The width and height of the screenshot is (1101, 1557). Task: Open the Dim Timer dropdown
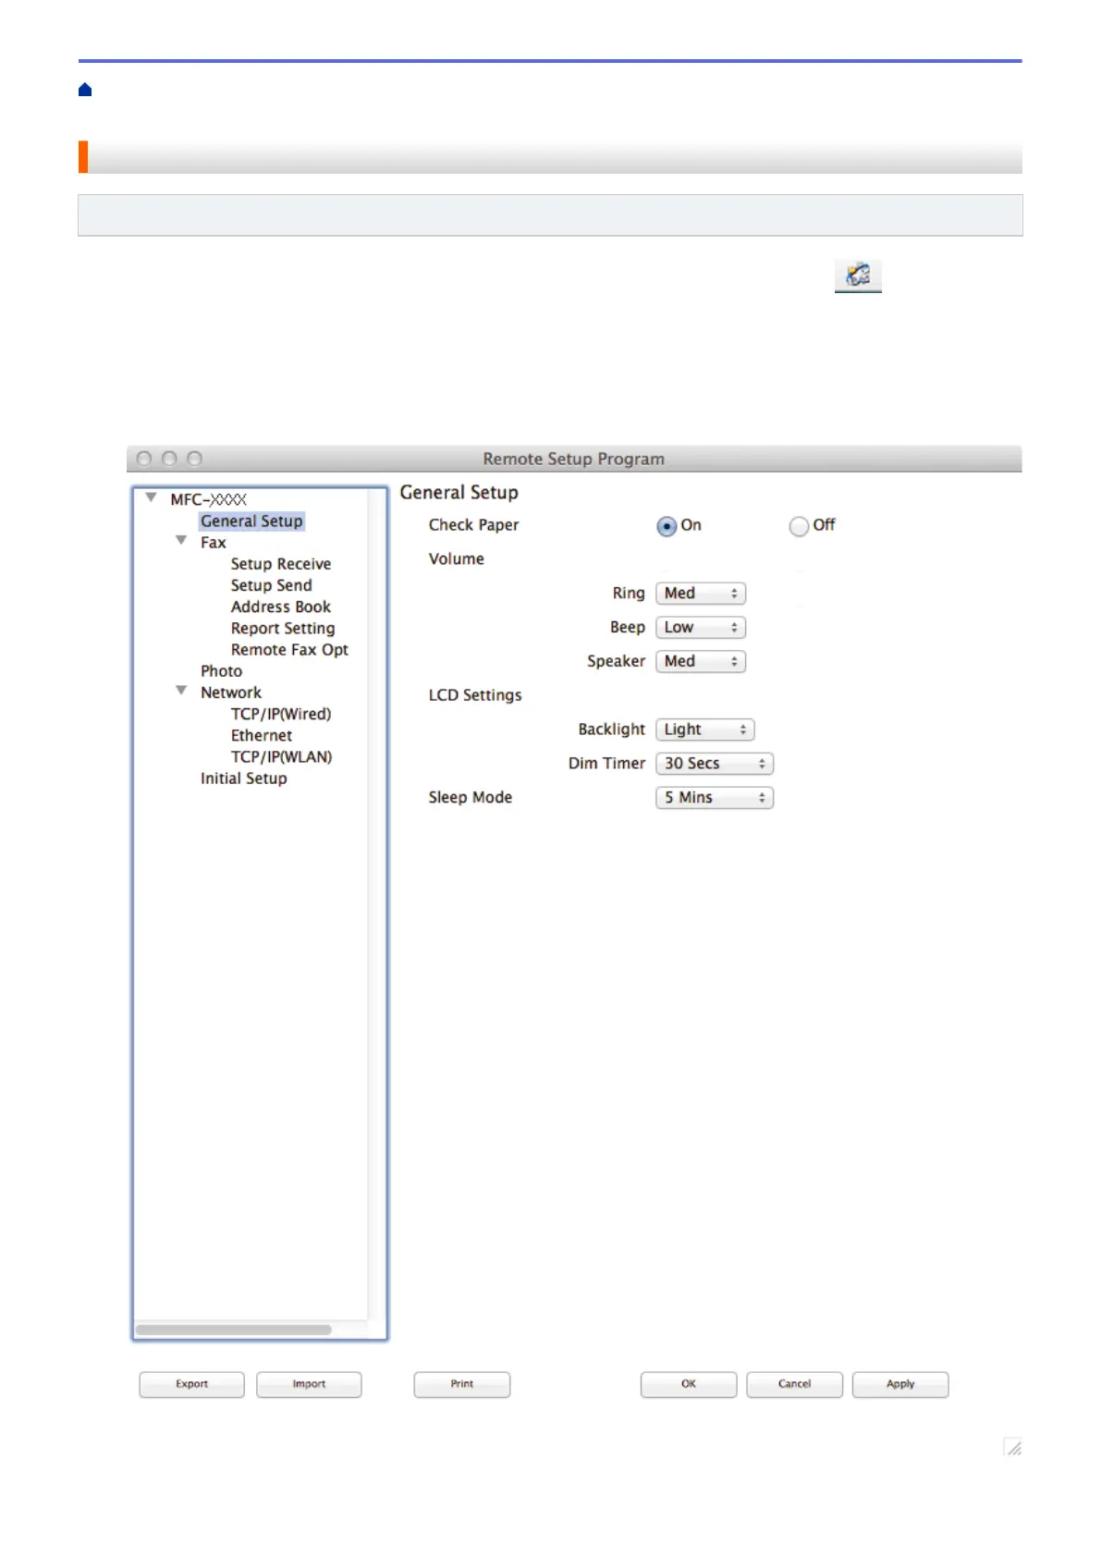[x=715, y=764]
